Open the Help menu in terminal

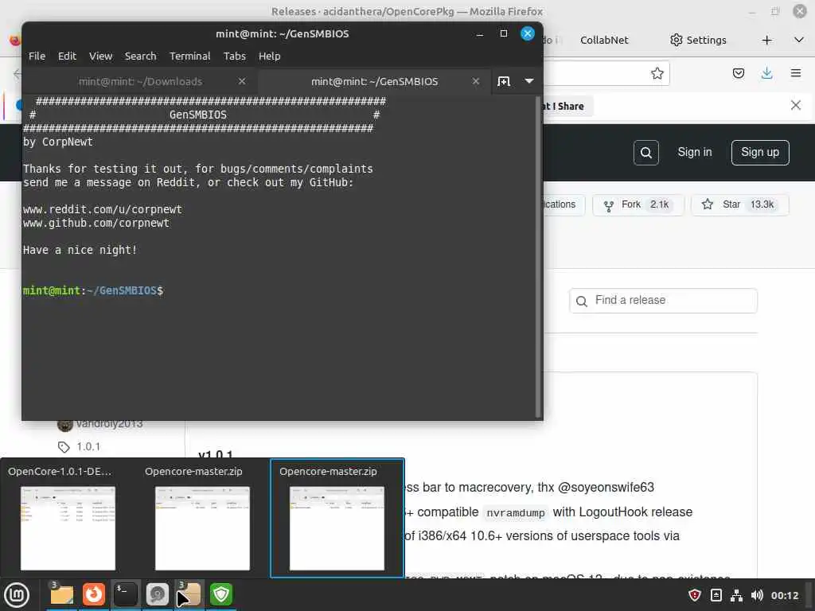coord(269,56)
